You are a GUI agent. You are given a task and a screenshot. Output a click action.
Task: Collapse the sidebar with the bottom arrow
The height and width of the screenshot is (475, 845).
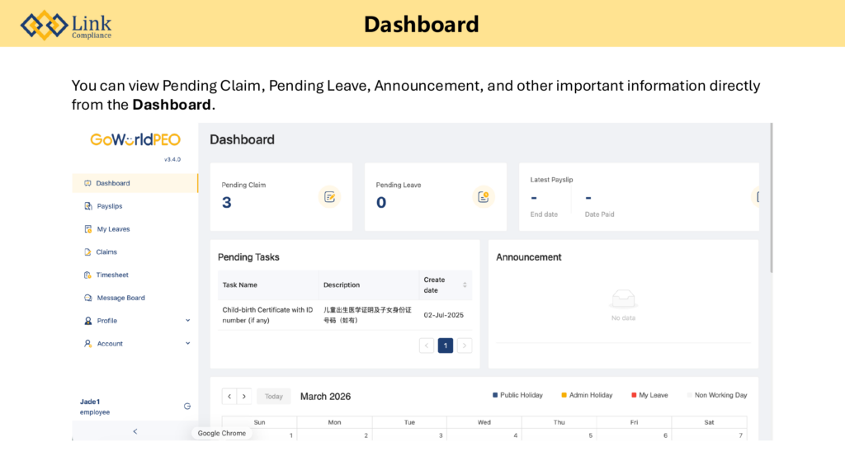pyautogui.click(x=135, y=431)
